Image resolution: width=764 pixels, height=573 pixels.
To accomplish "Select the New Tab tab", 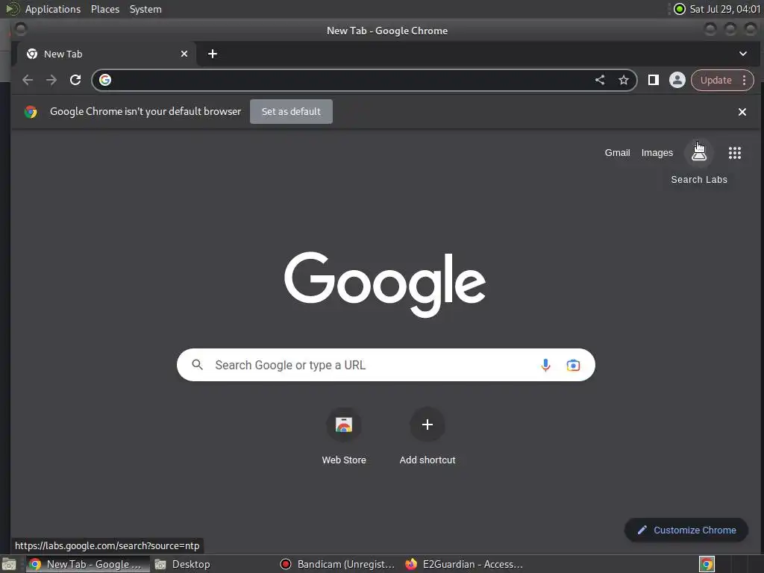I will tap(106, 54).
